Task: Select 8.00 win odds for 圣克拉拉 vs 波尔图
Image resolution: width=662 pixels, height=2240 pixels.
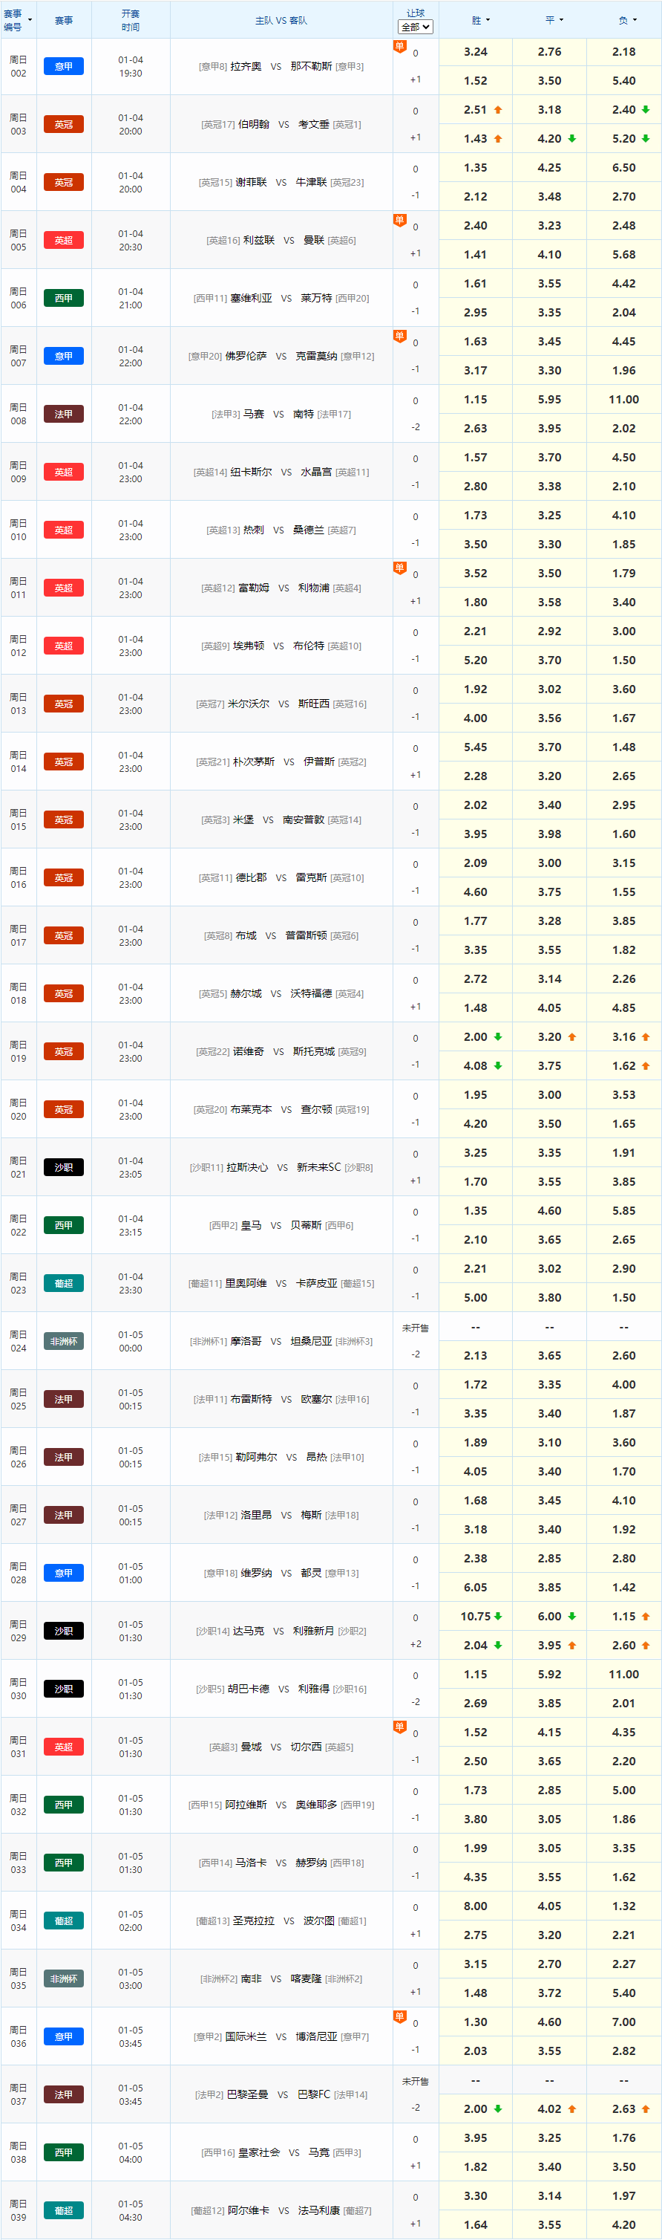Action: point(475,1906)
